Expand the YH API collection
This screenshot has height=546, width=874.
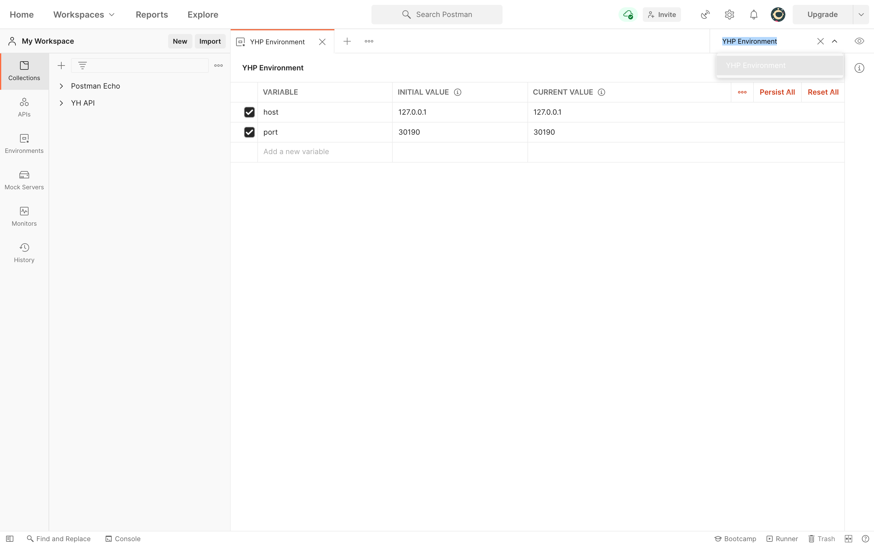pyautogui.click(x=61, y=103)
